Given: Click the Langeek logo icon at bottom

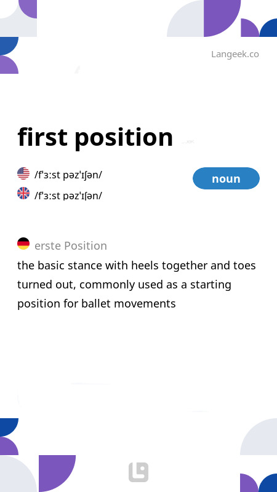Looking at the screenshot, I should (138, 472).
